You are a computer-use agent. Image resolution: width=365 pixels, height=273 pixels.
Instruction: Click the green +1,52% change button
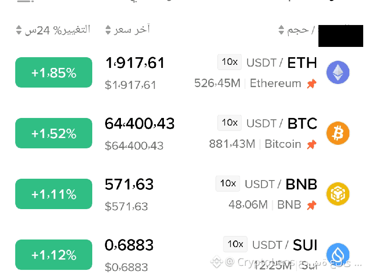coord(54,133)
